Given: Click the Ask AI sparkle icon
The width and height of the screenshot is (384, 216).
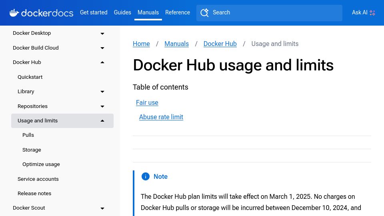Looking at the screenshot, I should pos(372,13).
